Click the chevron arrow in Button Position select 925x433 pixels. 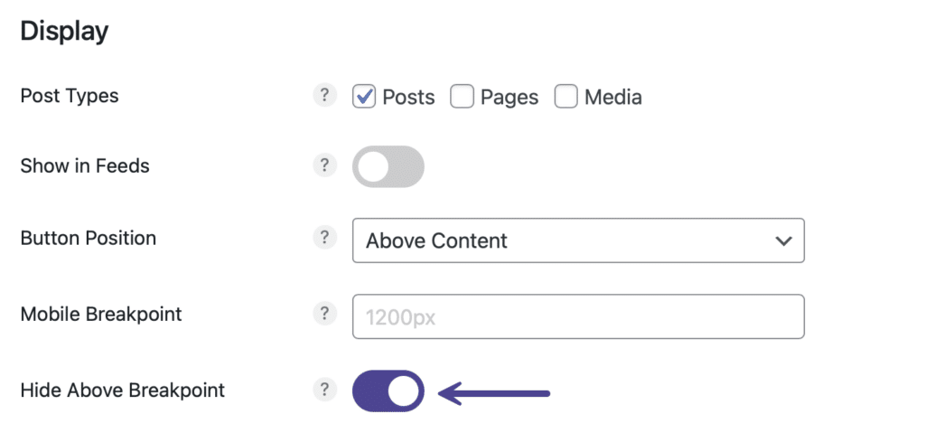pos(783,241)
